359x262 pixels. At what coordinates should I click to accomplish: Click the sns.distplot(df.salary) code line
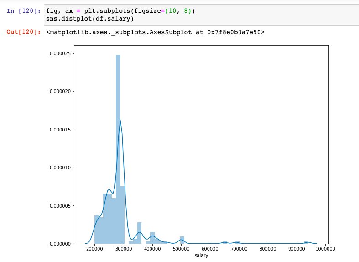click(x=90, y=19)
